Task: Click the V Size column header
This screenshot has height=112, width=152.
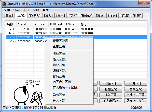Action: [x=41, y=24]
